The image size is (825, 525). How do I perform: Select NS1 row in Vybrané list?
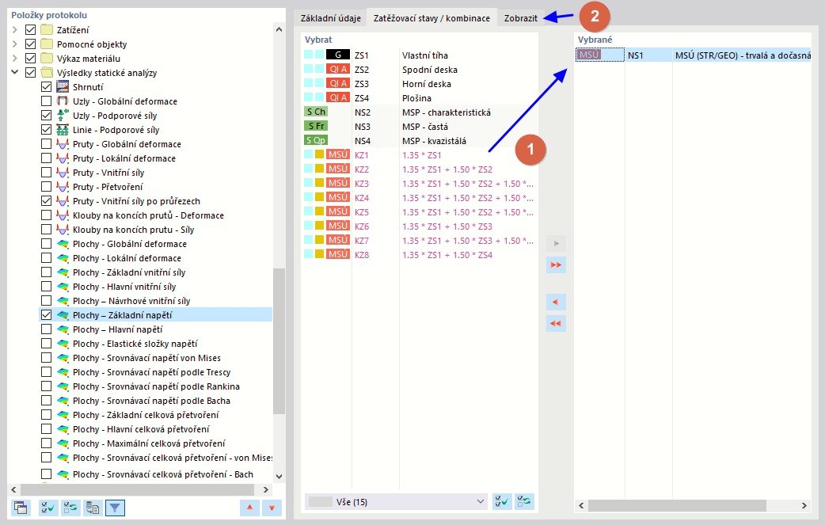point(694,55)
